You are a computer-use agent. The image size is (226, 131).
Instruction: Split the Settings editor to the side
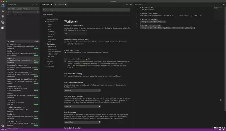click(127, 5)
